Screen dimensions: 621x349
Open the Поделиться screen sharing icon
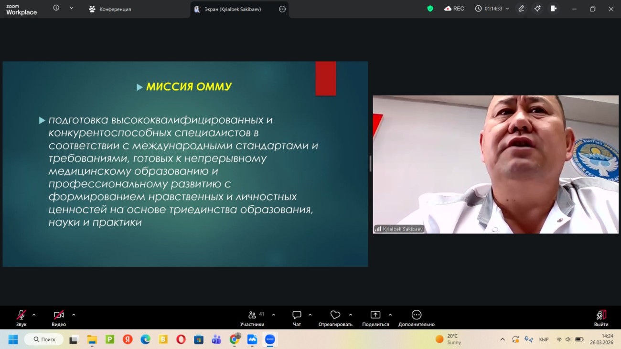[x=375, y=315]
